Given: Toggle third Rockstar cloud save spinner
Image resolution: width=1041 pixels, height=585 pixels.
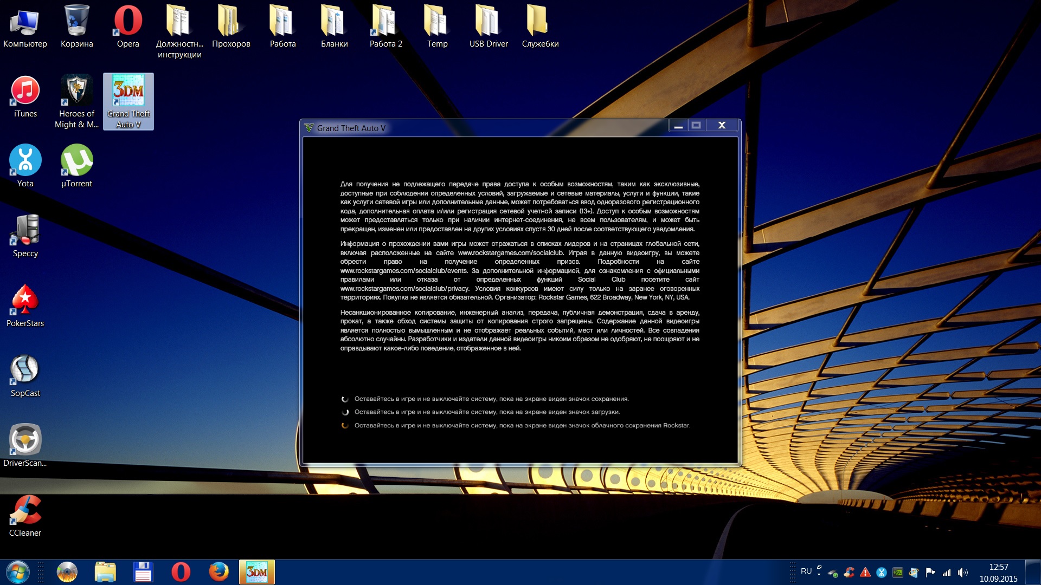Looking at the screenshot, I should click(x=345, y=425).
